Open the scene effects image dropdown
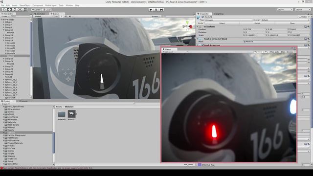The width and height of the screenshot is (313, 176). click(x=71, y=16)
